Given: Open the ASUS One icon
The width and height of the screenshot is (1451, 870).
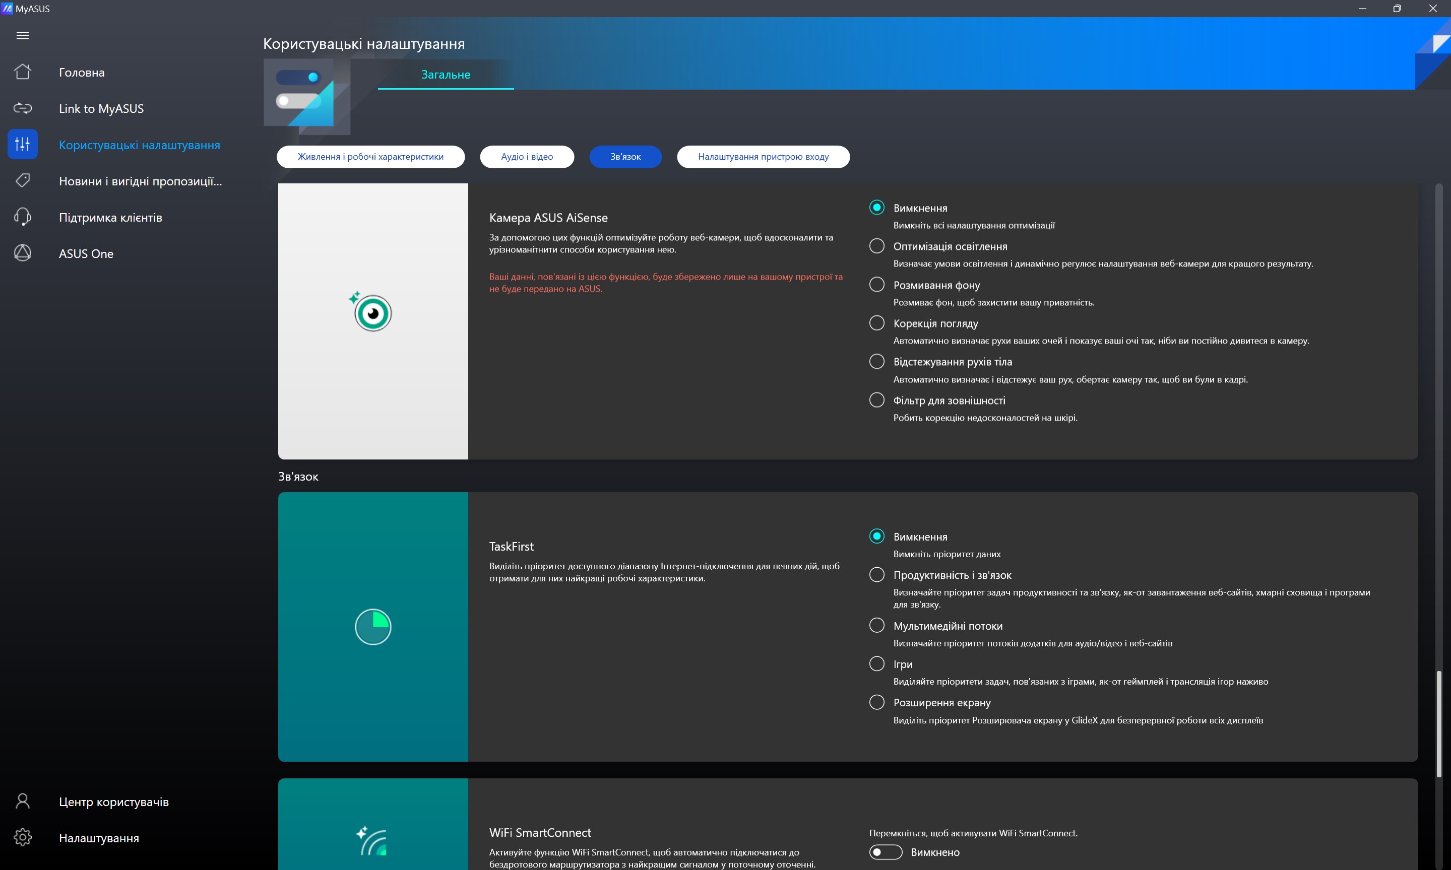Looking at the screenshot, I should (x=22, y=253).
